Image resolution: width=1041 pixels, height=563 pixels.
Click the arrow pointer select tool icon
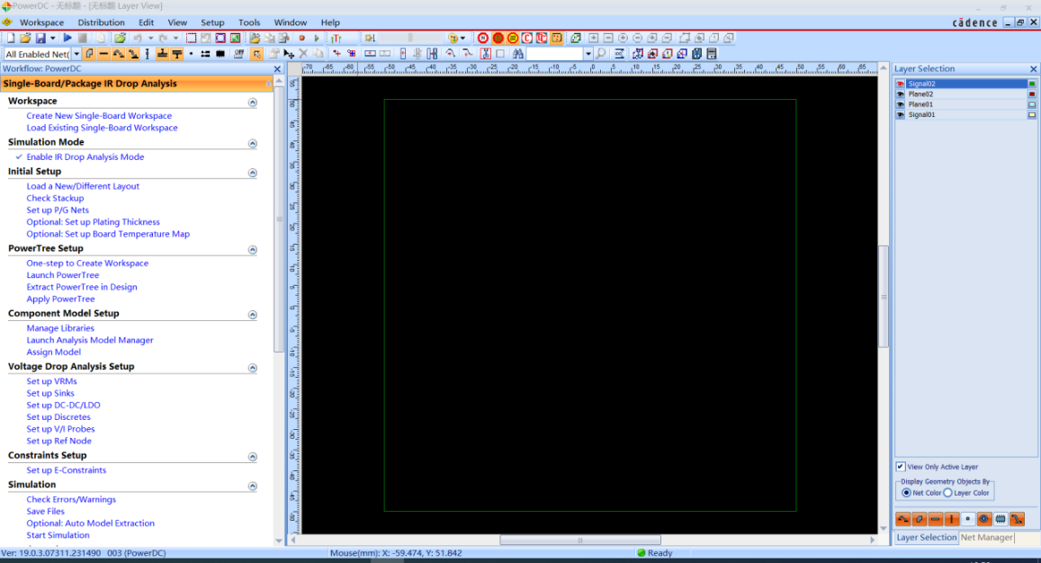tap(256, 54)
